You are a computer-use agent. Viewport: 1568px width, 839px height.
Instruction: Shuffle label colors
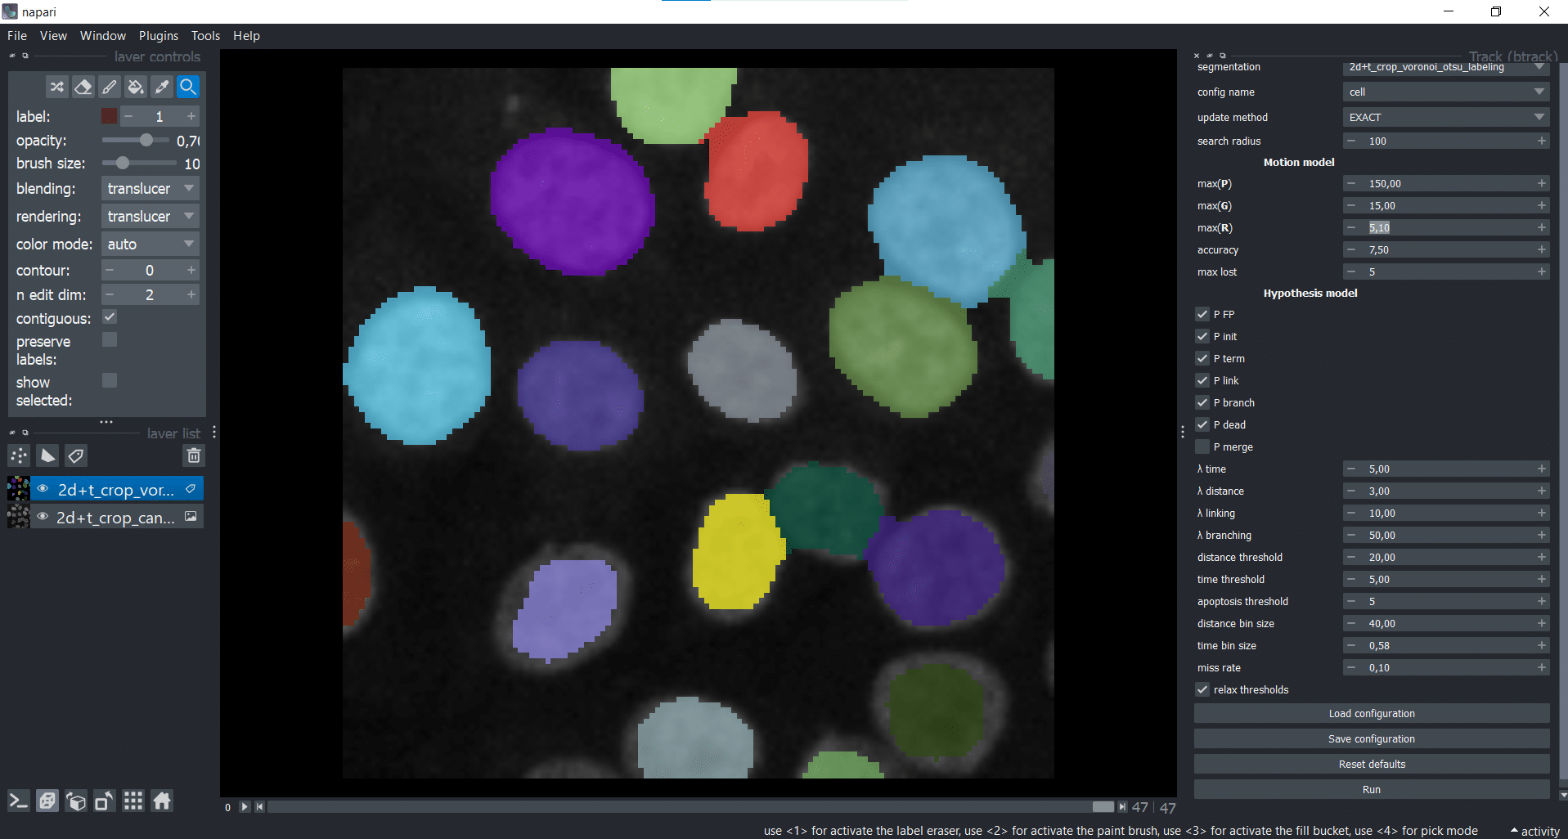[56, 87]
